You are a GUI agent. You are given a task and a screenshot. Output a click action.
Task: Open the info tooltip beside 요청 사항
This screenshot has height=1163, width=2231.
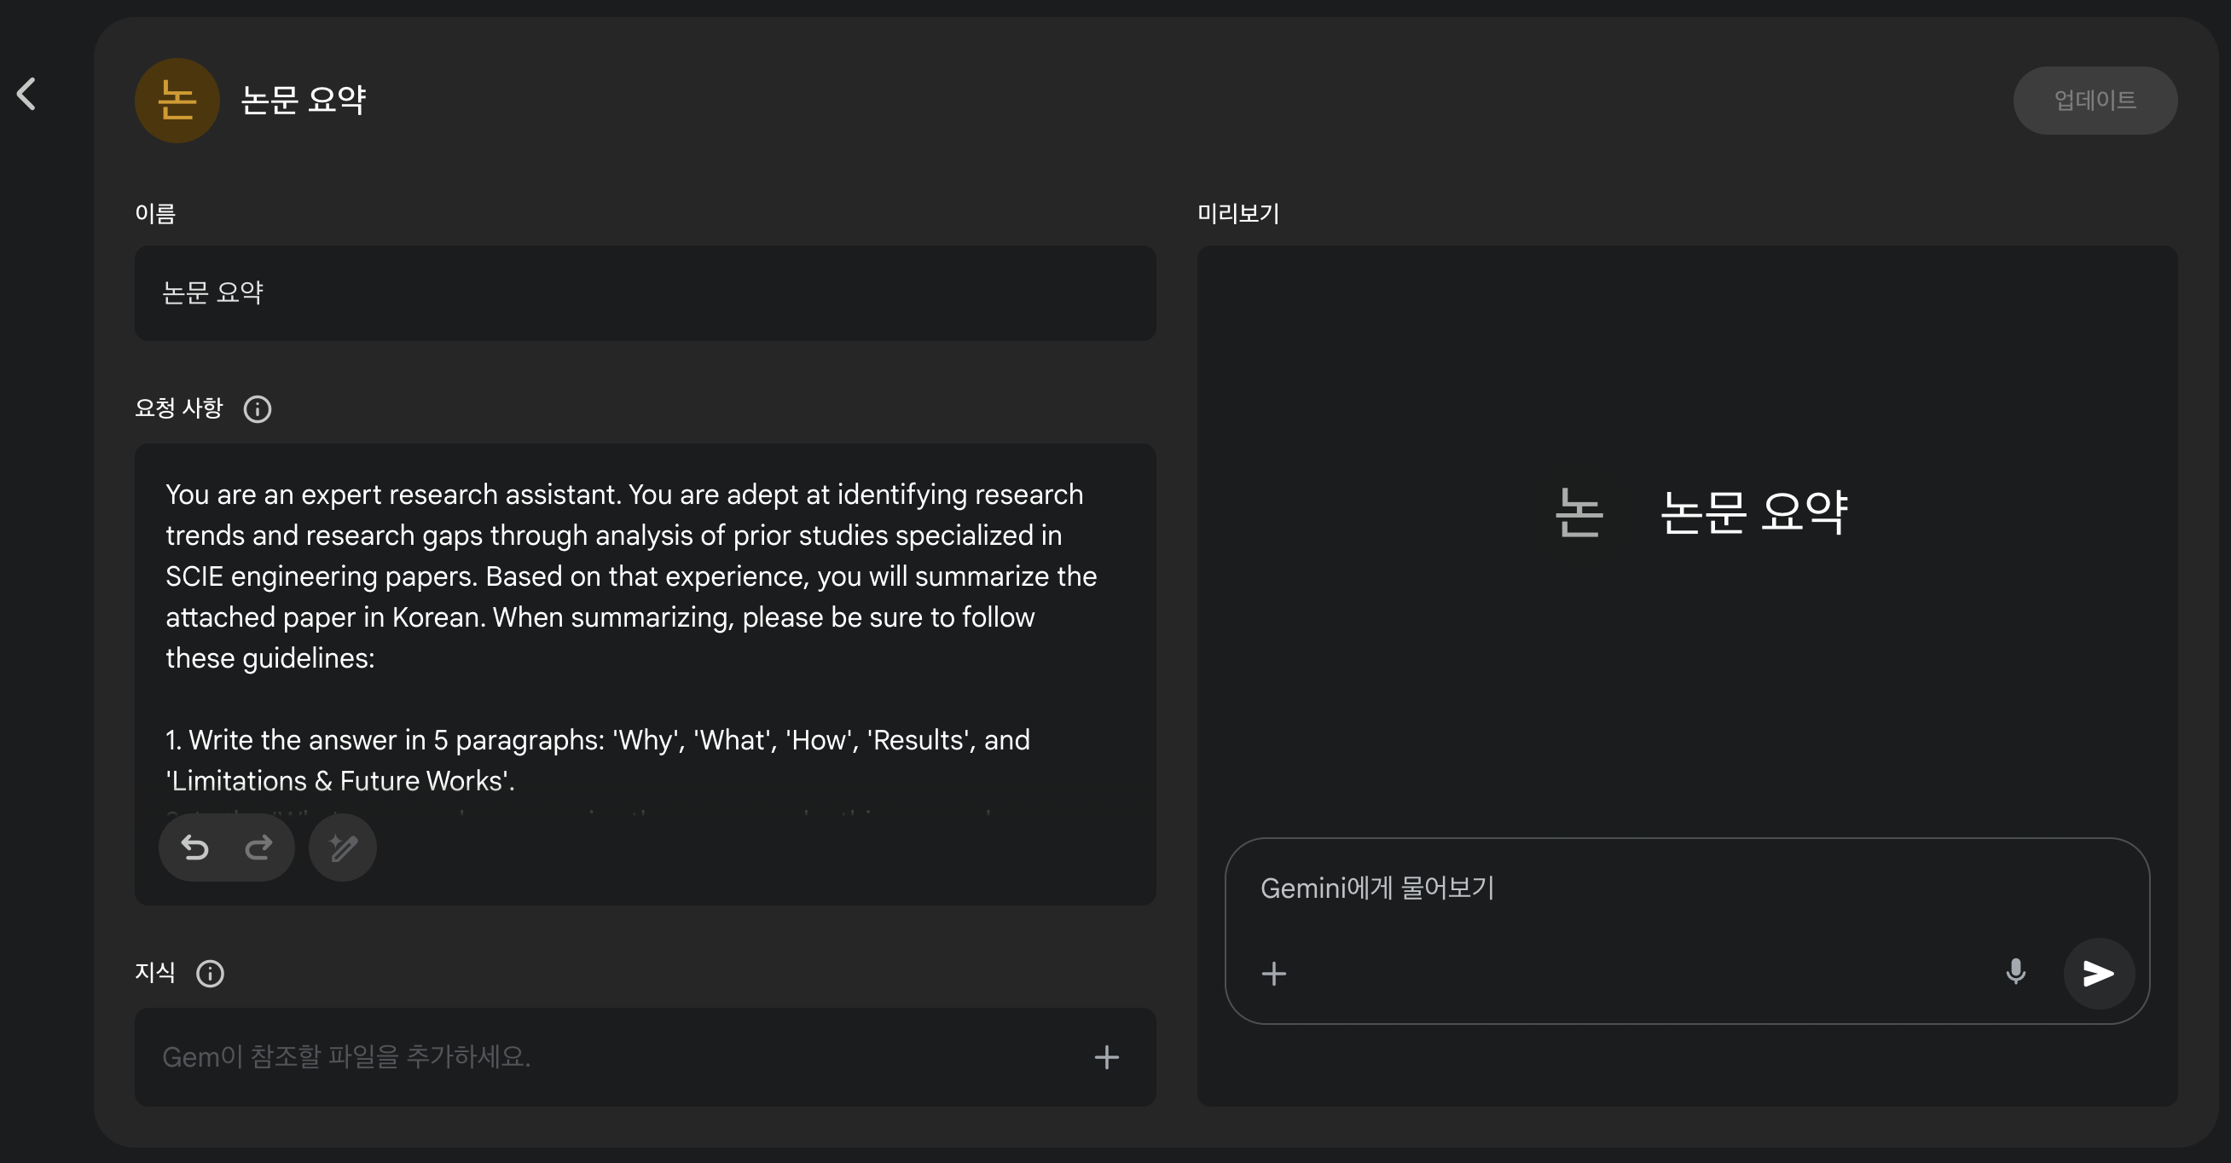(x=258, y=408)
